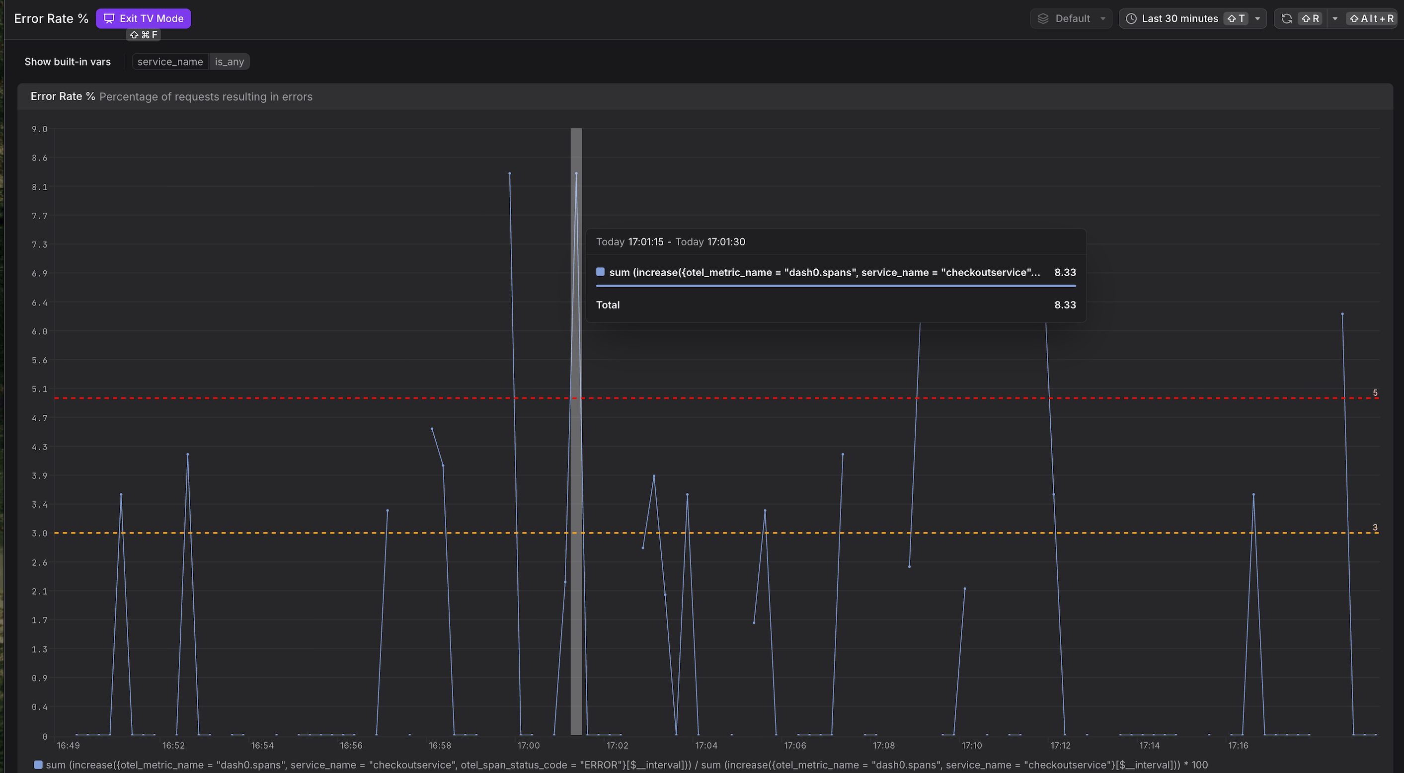Select the service_name variable chip
This screenshot has height=773, width=1404.
pos(170,62)
